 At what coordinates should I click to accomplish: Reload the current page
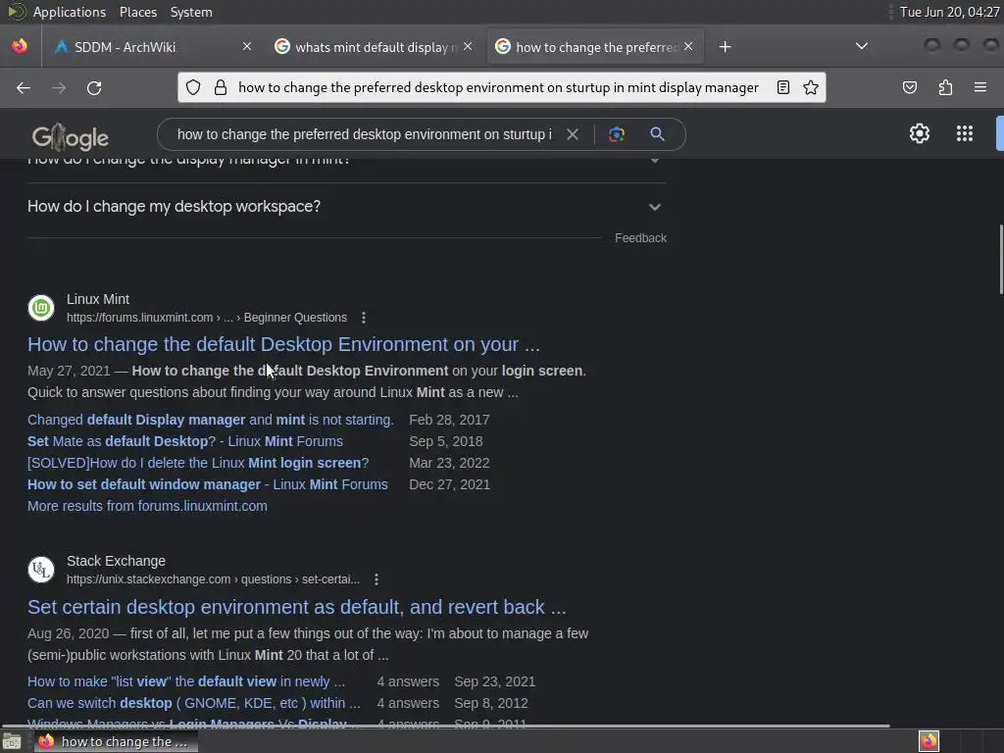pyautogui.click(x=94, y=87)
